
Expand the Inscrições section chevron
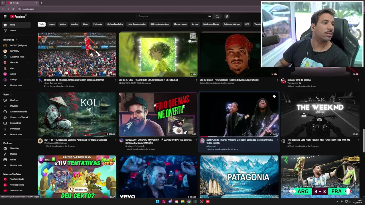point(16,40)
